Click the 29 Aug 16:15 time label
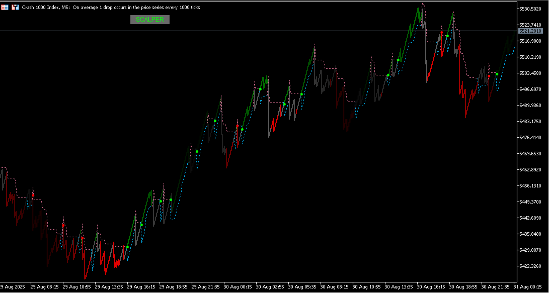This screenshot has width=549, height=293. point(141,286)
